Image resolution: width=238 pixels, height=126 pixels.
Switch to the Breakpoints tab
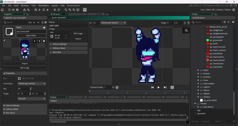click(x=113, y=97)
